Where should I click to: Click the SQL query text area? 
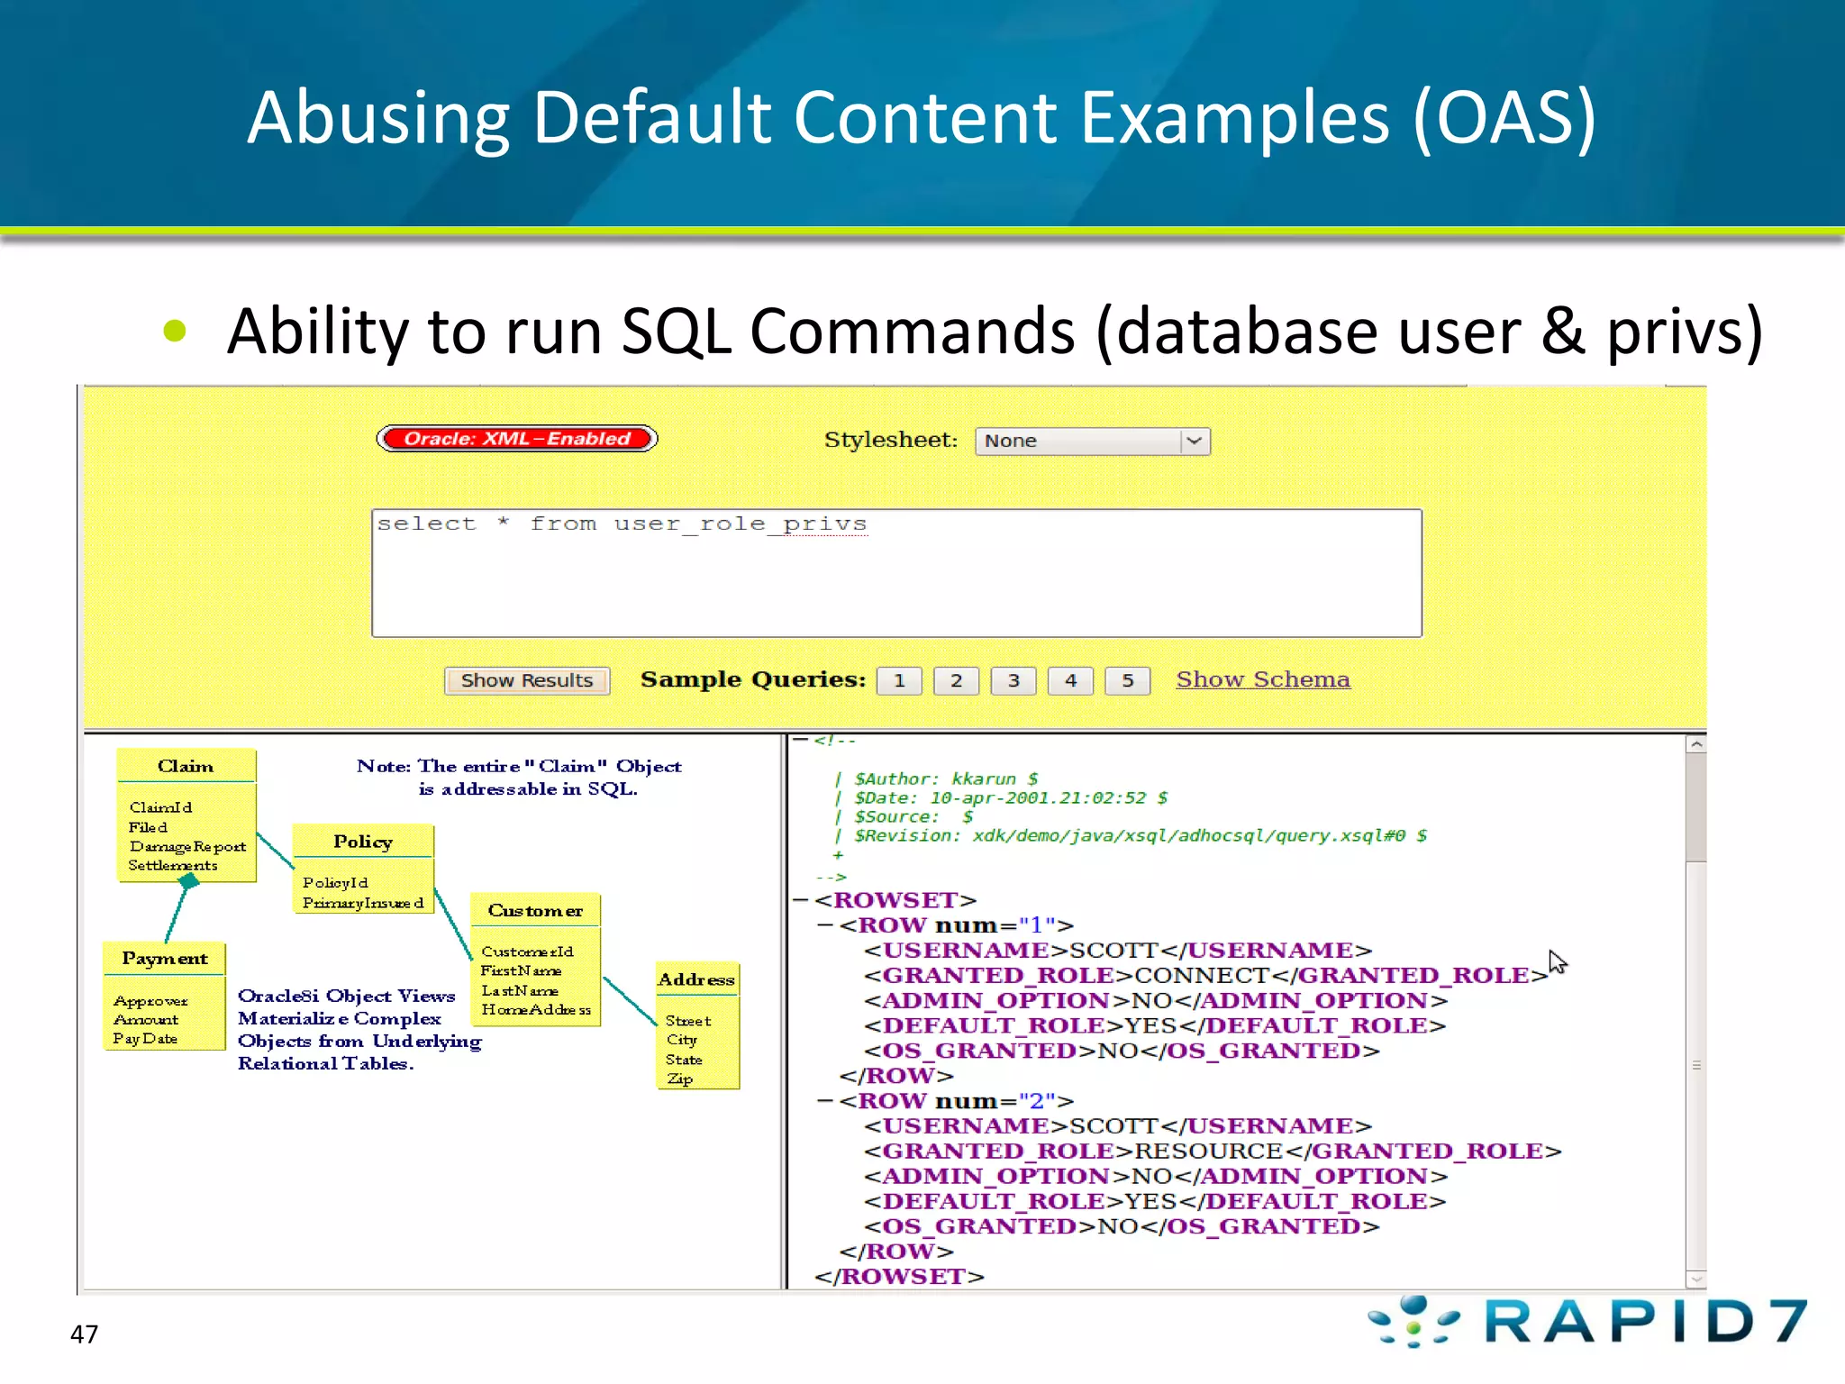[896, 573]
